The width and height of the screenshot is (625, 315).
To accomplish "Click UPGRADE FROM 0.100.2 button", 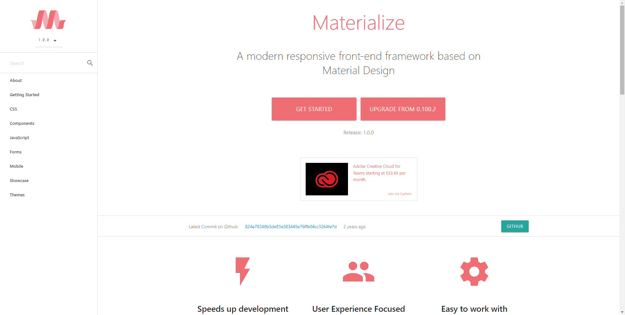I will point(403,109).
